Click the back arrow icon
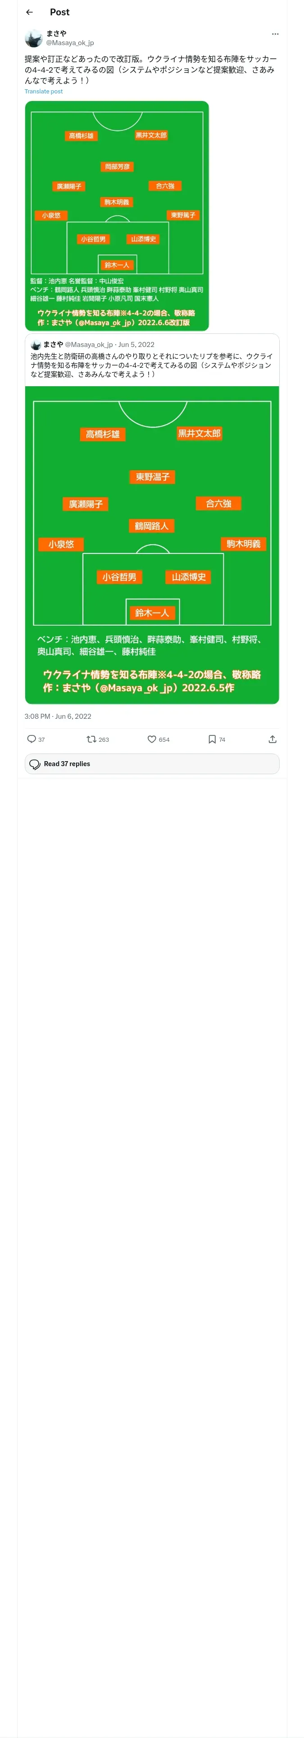 point(29,12)
